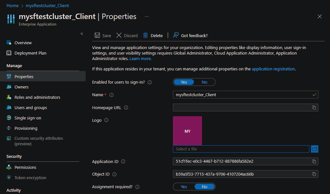The height and width of the screenshot is (194, 330).
Task: Click the Deployment Plan book icon
Action: coord(9,53)
